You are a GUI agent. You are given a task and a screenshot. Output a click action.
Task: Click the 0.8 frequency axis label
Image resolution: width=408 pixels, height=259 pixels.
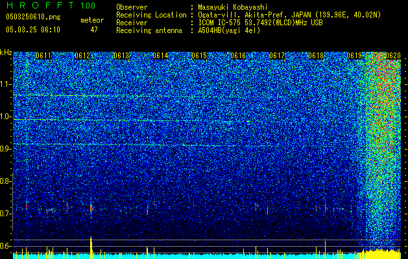click(6, 181)
